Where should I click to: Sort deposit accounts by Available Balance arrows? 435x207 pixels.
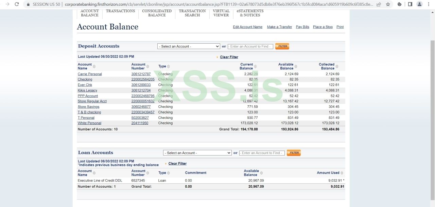[296, 66]
